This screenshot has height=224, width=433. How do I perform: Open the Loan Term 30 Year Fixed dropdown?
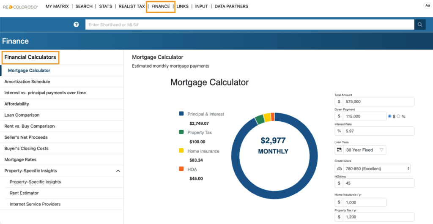pyautogui.click(x=360, y=150)
